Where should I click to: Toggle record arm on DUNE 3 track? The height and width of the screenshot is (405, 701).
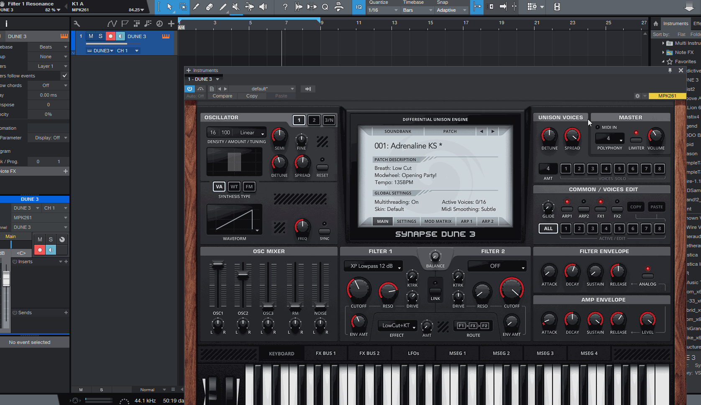(110, 36)
